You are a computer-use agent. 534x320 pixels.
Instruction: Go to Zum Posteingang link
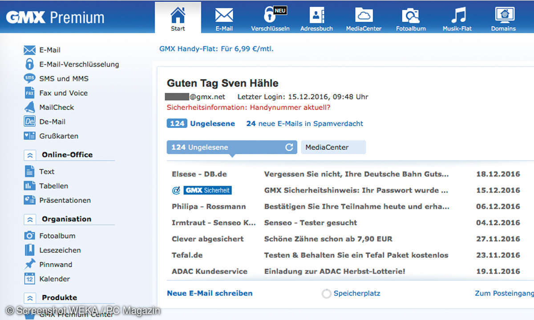coord(504,293)
